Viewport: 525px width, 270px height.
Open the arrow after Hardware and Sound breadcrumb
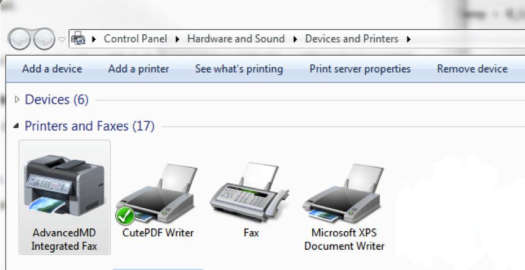295,39
